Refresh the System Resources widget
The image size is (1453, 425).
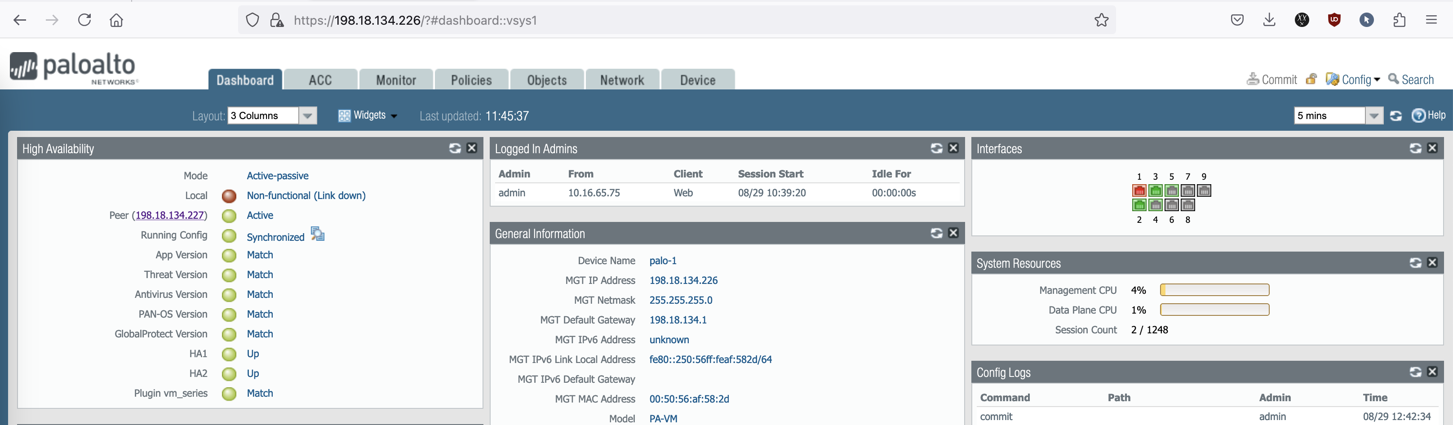(x=1415, y=263)
